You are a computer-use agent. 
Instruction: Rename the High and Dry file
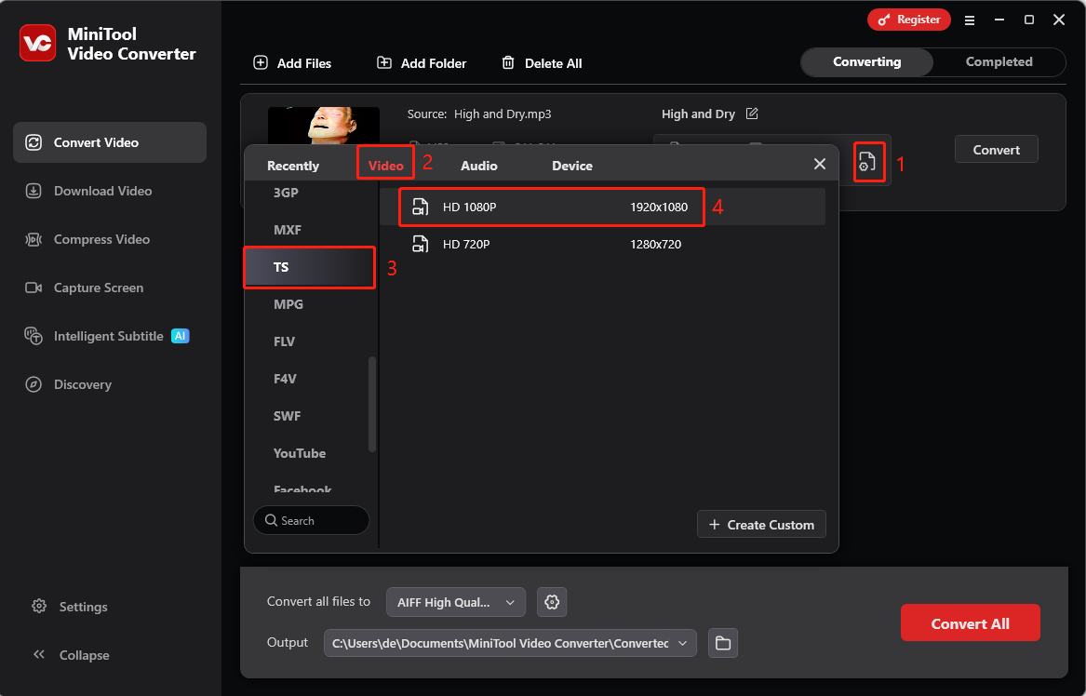(752, 113)
